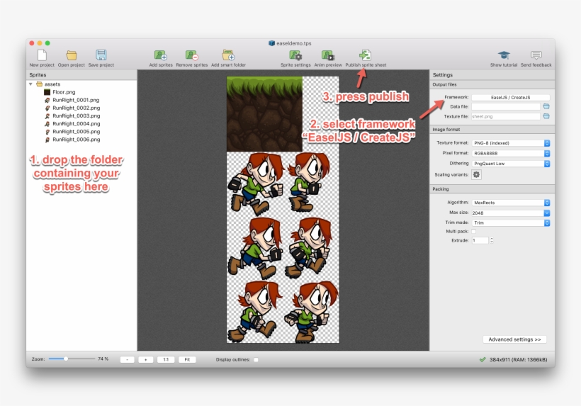
Task: Click the 1:1 zoom button
Action: (x=166, y=360)
